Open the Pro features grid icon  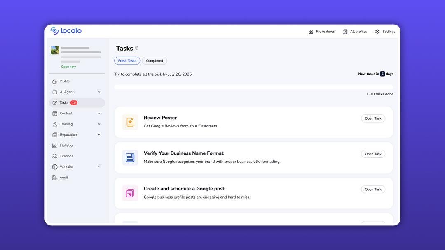[x=311, y=32]
